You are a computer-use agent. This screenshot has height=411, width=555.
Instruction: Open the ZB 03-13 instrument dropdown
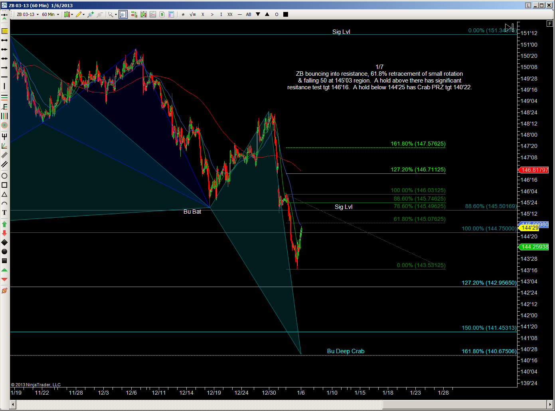28,14
